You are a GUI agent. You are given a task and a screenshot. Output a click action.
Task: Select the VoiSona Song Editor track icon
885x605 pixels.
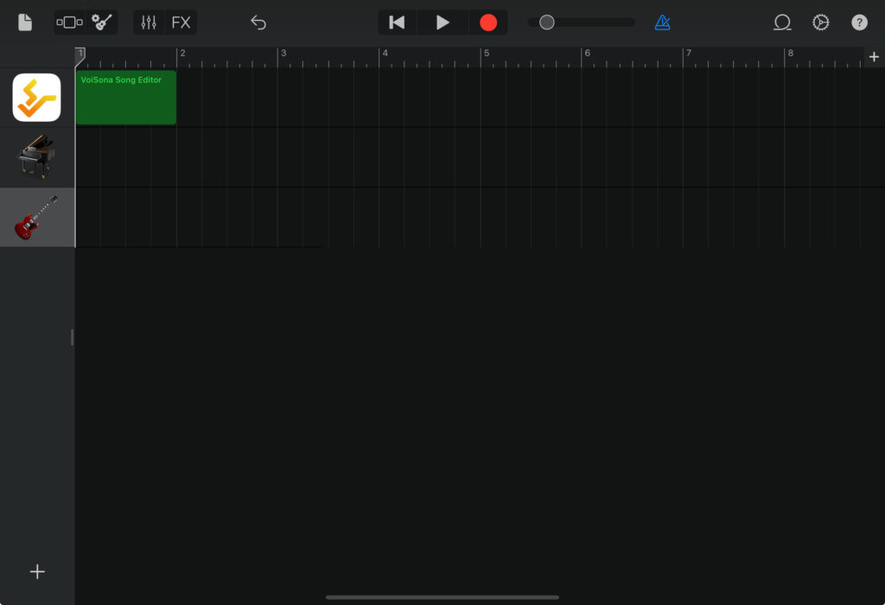[x=36, y=98]
